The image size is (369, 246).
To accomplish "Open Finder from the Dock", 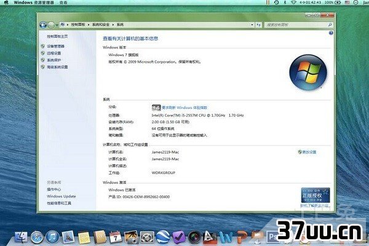I will pyautogui.click(x=21, y=237).
